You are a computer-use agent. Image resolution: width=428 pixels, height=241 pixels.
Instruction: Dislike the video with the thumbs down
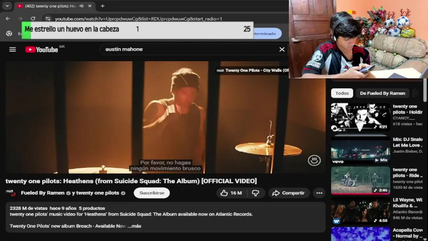[x=255, y=193]
